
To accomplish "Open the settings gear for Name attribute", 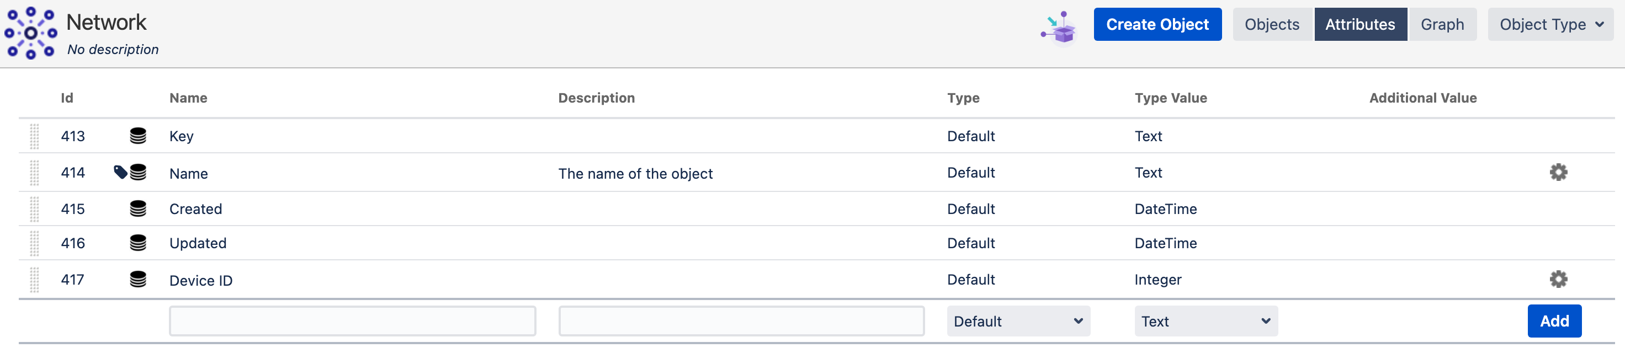I will [1558, 172].
